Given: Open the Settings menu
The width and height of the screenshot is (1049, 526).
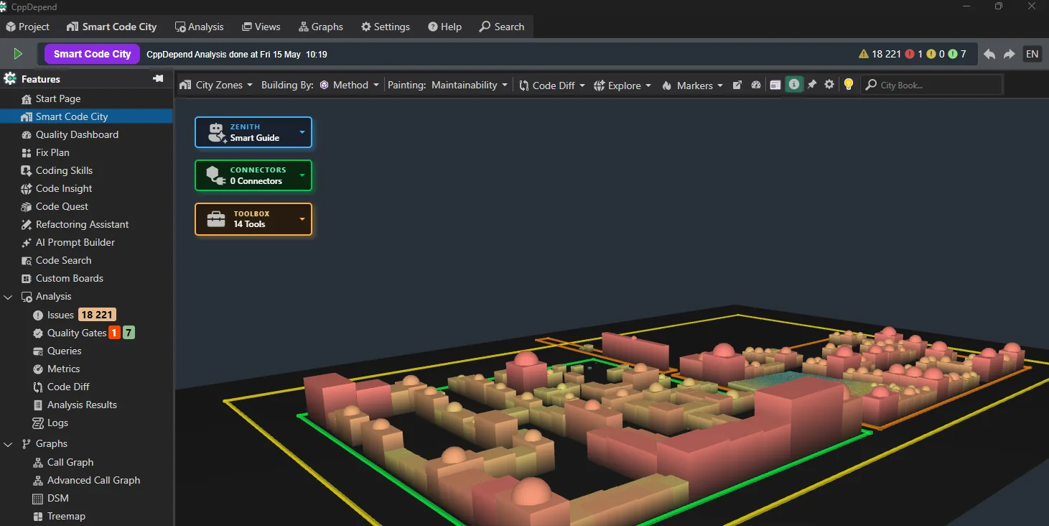Looking at the screenshot, I should 386,27.
